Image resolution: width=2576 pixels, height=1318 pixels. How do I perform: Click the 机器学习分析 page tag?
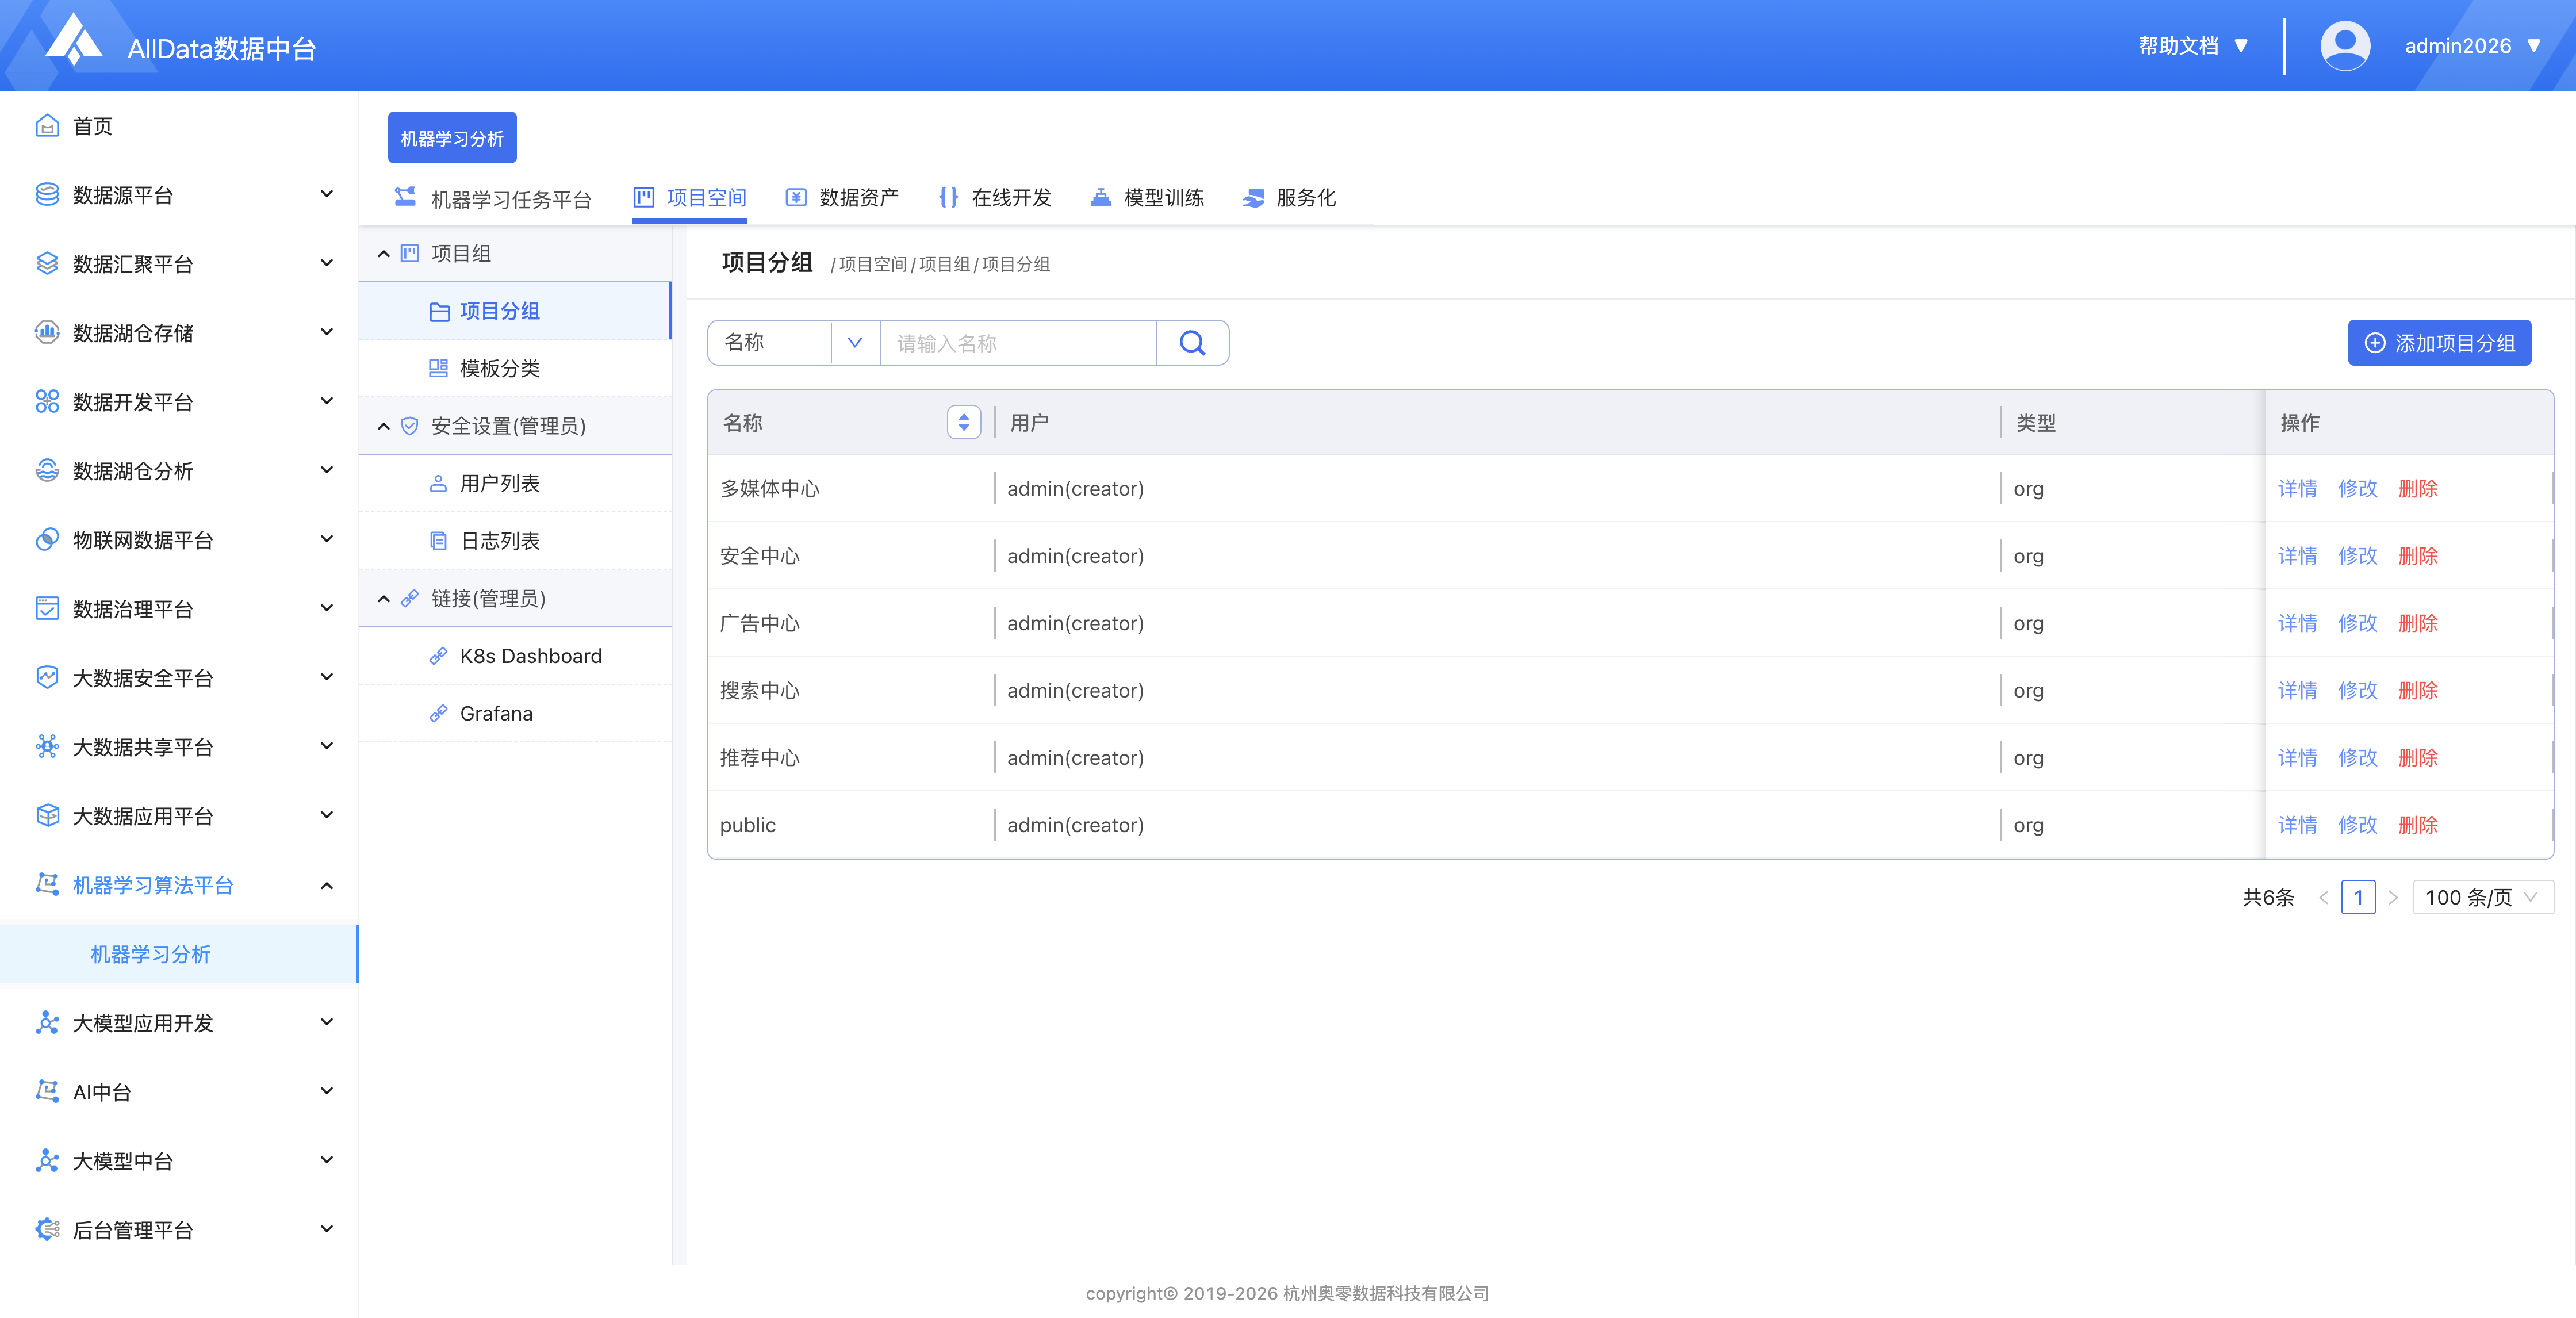(452, 138)
